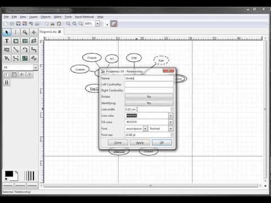This screenshot has height=203, width=271.
Task: Pick the ER Participation shape
Action: tap(6, 82)
